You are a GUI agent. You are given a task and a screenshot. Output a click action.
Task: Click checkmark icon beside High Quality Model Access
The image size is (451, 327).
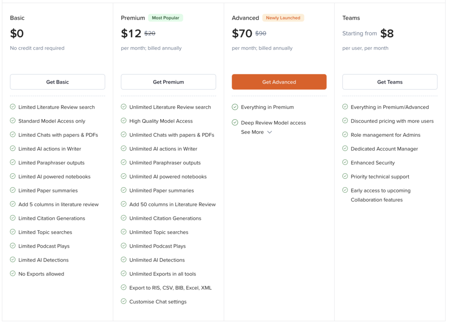(124, 120)
